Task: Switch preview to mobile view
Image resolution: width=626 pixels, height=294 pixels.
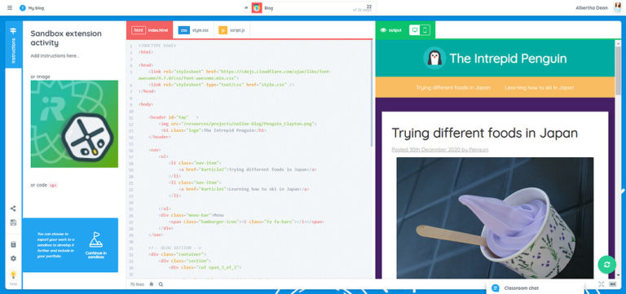Action: click(x=425, y=30)
